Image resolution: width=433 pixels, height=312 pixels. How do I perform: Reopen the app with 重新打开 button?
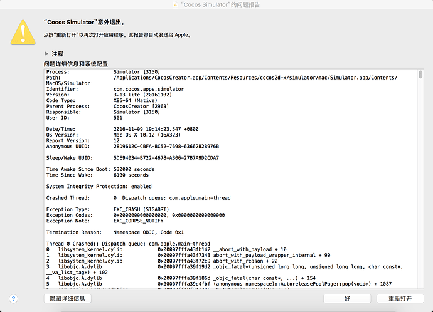coord(400,298)
